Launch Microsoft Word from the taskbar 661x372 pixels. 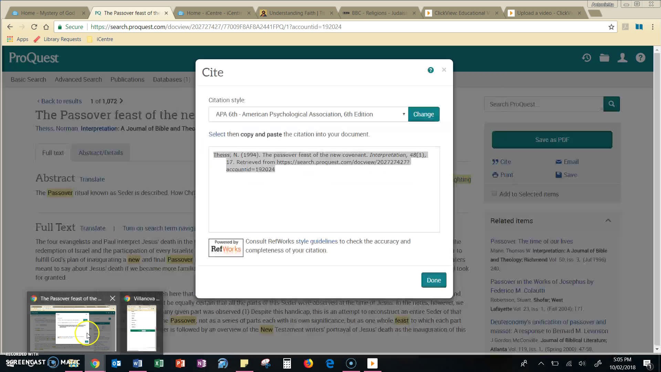click(x=137, y=363)
